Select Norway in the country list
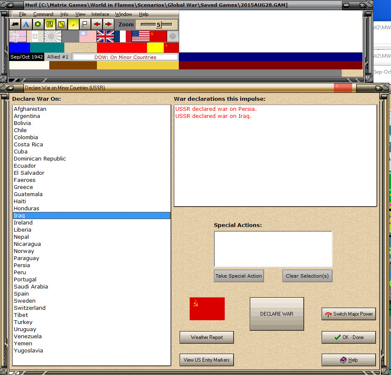This screenshot has height=375, width=391. coord(91,251)
